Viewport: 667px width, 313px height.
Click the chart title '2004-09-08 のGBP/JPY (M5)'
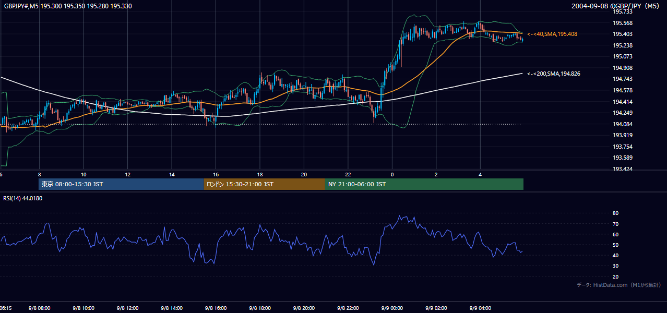coord(616,6)
